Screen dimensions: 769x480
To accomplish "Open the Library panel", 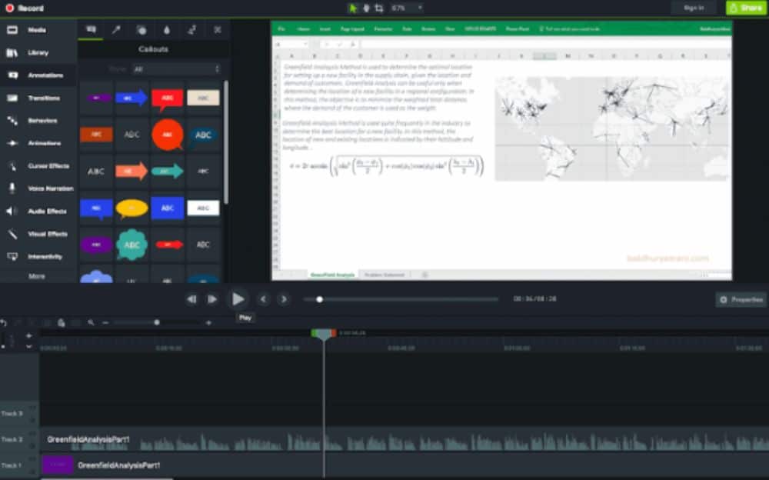I will point(37,52).
